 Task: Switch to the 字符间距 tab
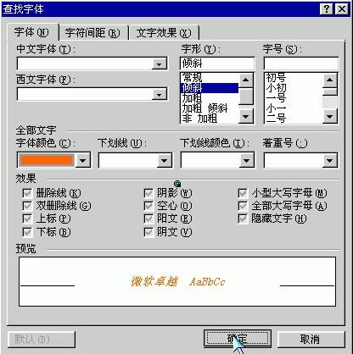point(92,33)
